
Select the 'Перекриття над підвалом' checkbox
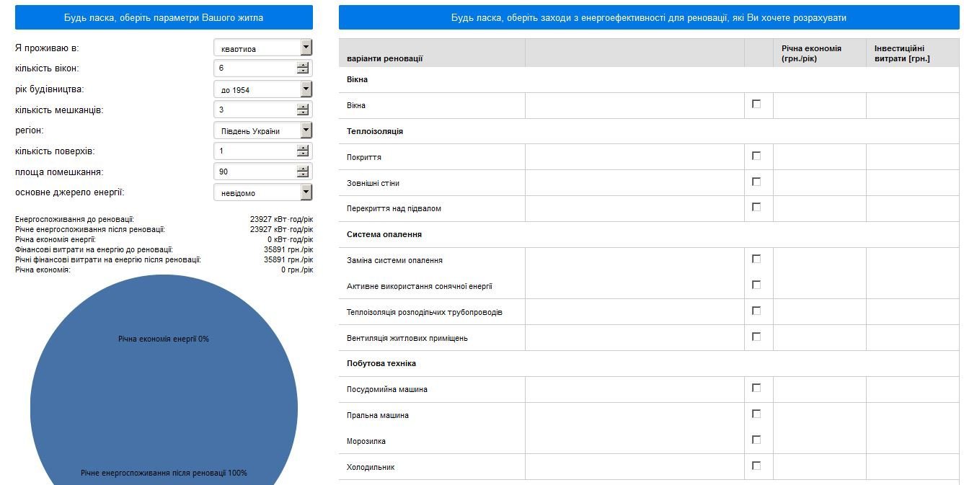756,207
